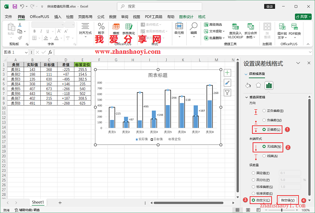Switch to OfficePLUS ribbon tab
Viewport: 315px width, 213px height.
click(39, 17)
